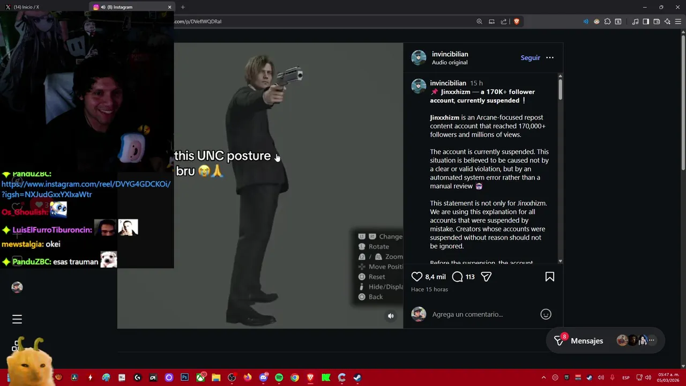Open the ESP input language switcher

tap(625, 378)
